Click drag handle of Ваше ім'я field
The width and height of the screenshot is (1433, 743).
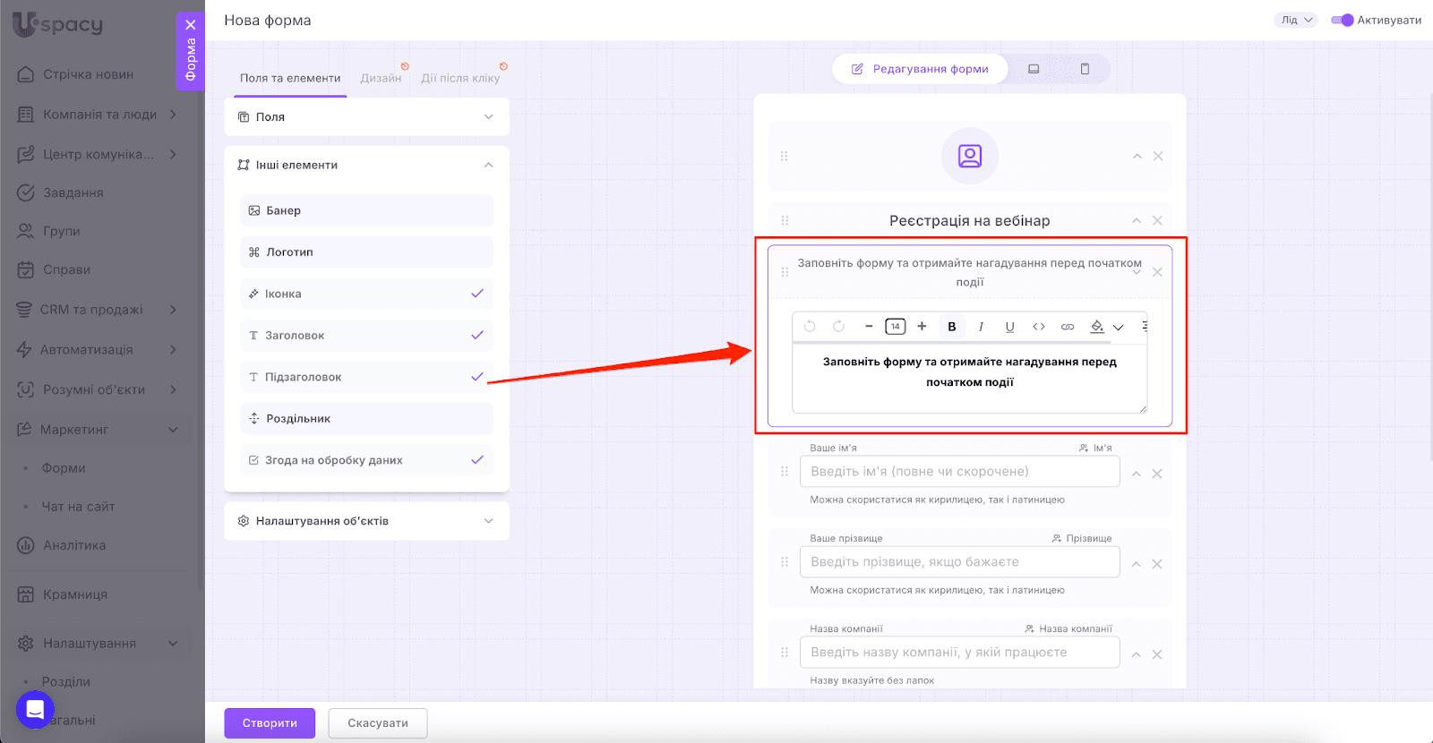785,472
